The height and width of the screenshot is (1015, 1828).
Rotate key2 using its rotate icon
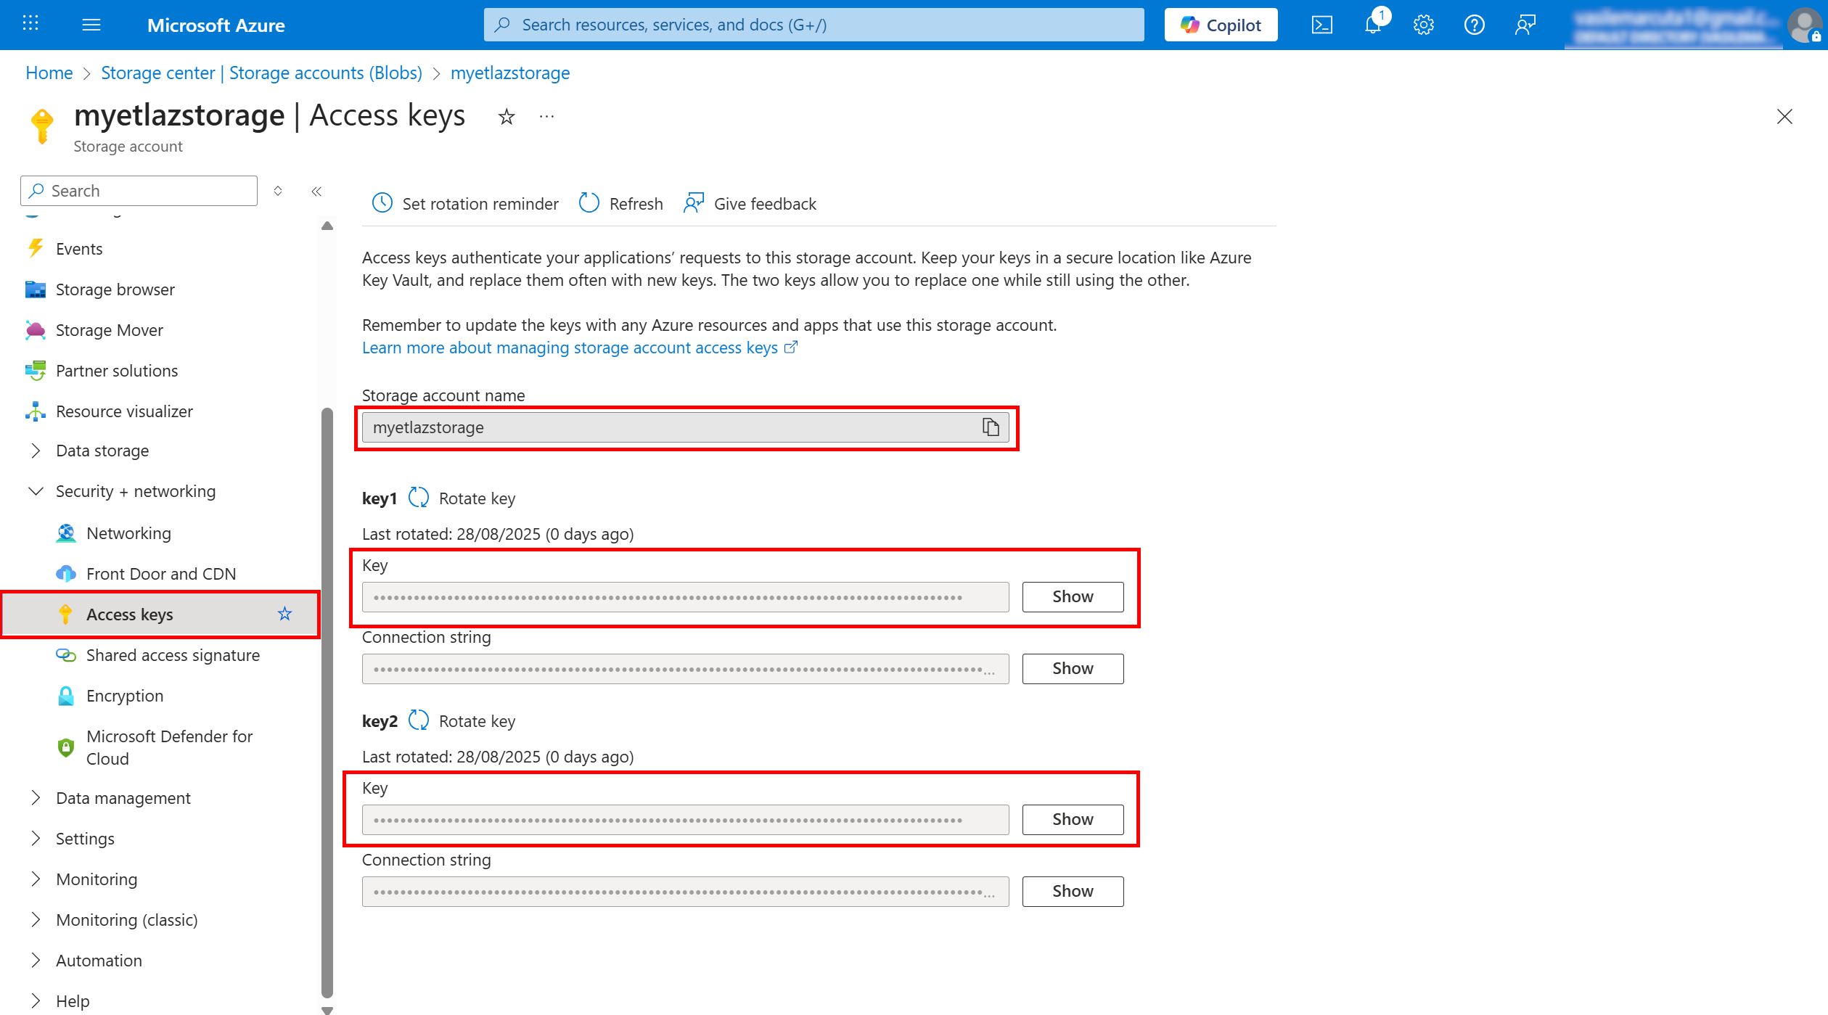pos(419,720)
